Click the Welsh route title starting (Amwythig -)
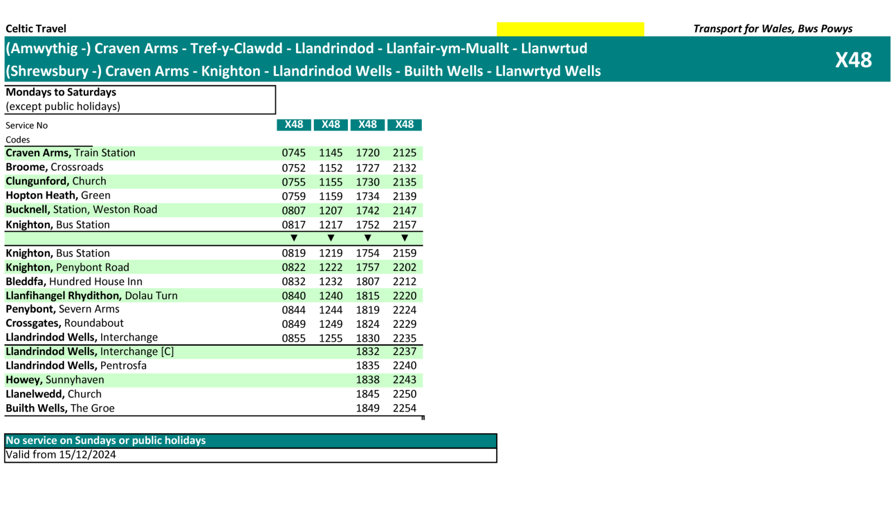895x516 pixels. point(296,49)
